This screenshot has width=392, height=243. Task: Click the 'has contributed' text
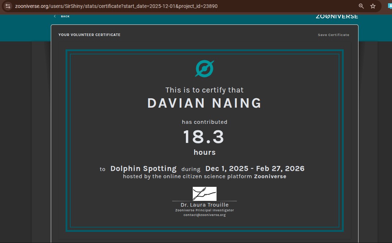tap(205, 122)
